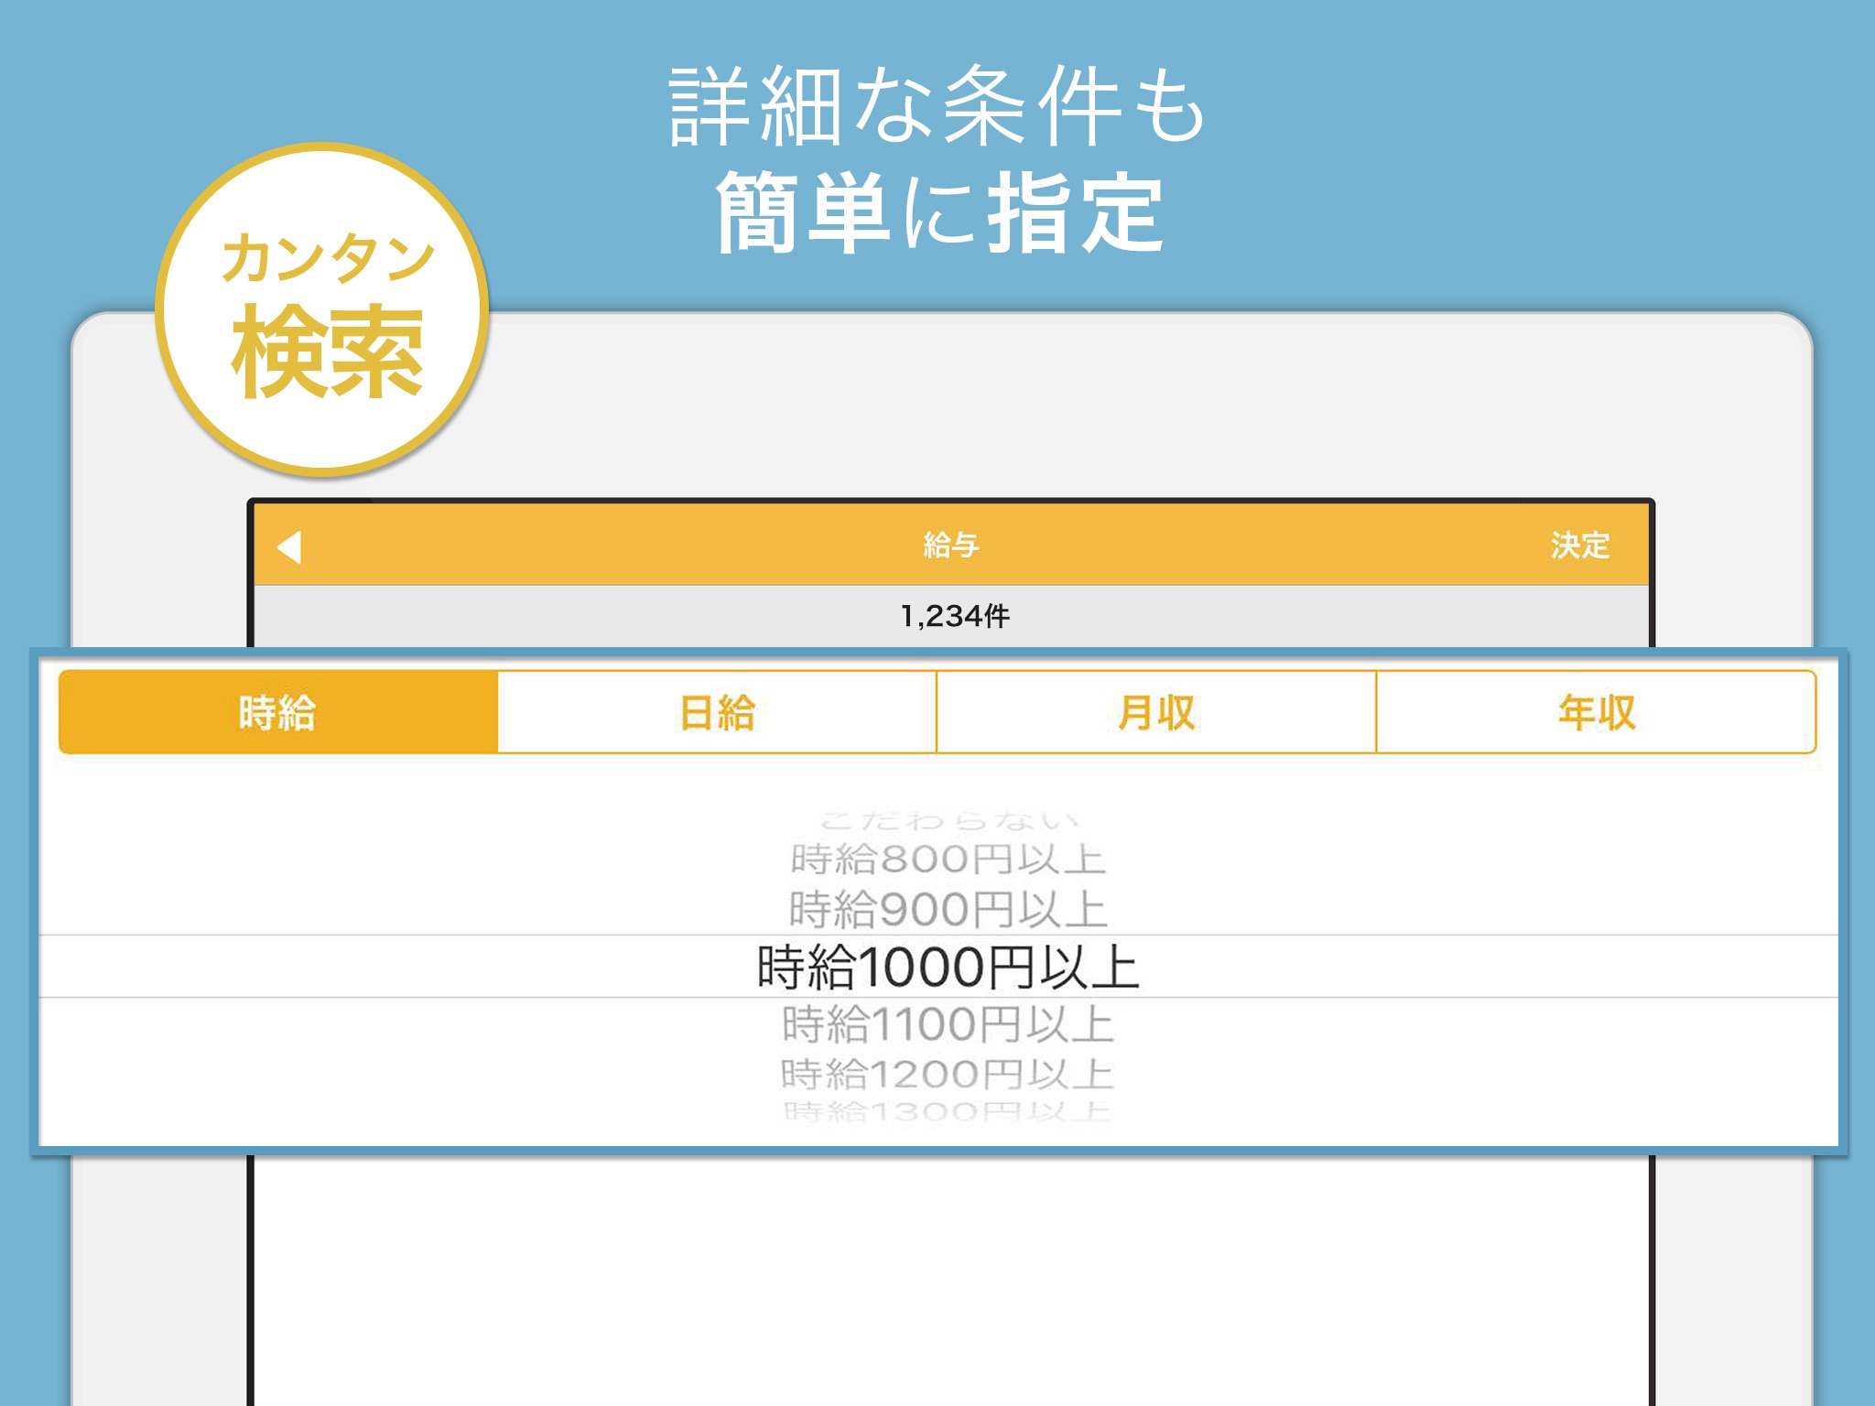Screen dimensions: 1875x1406
Task: Switch to the 日給 tab
Action: pyautogui.click(x=717, y=712)
